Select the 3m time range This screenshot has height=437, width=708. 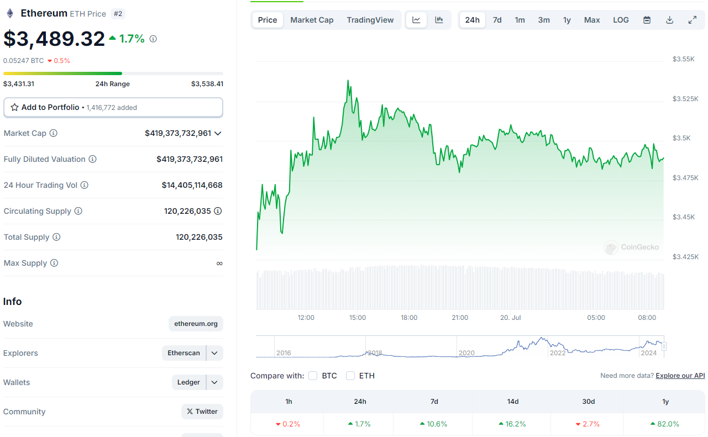[544, 20]
